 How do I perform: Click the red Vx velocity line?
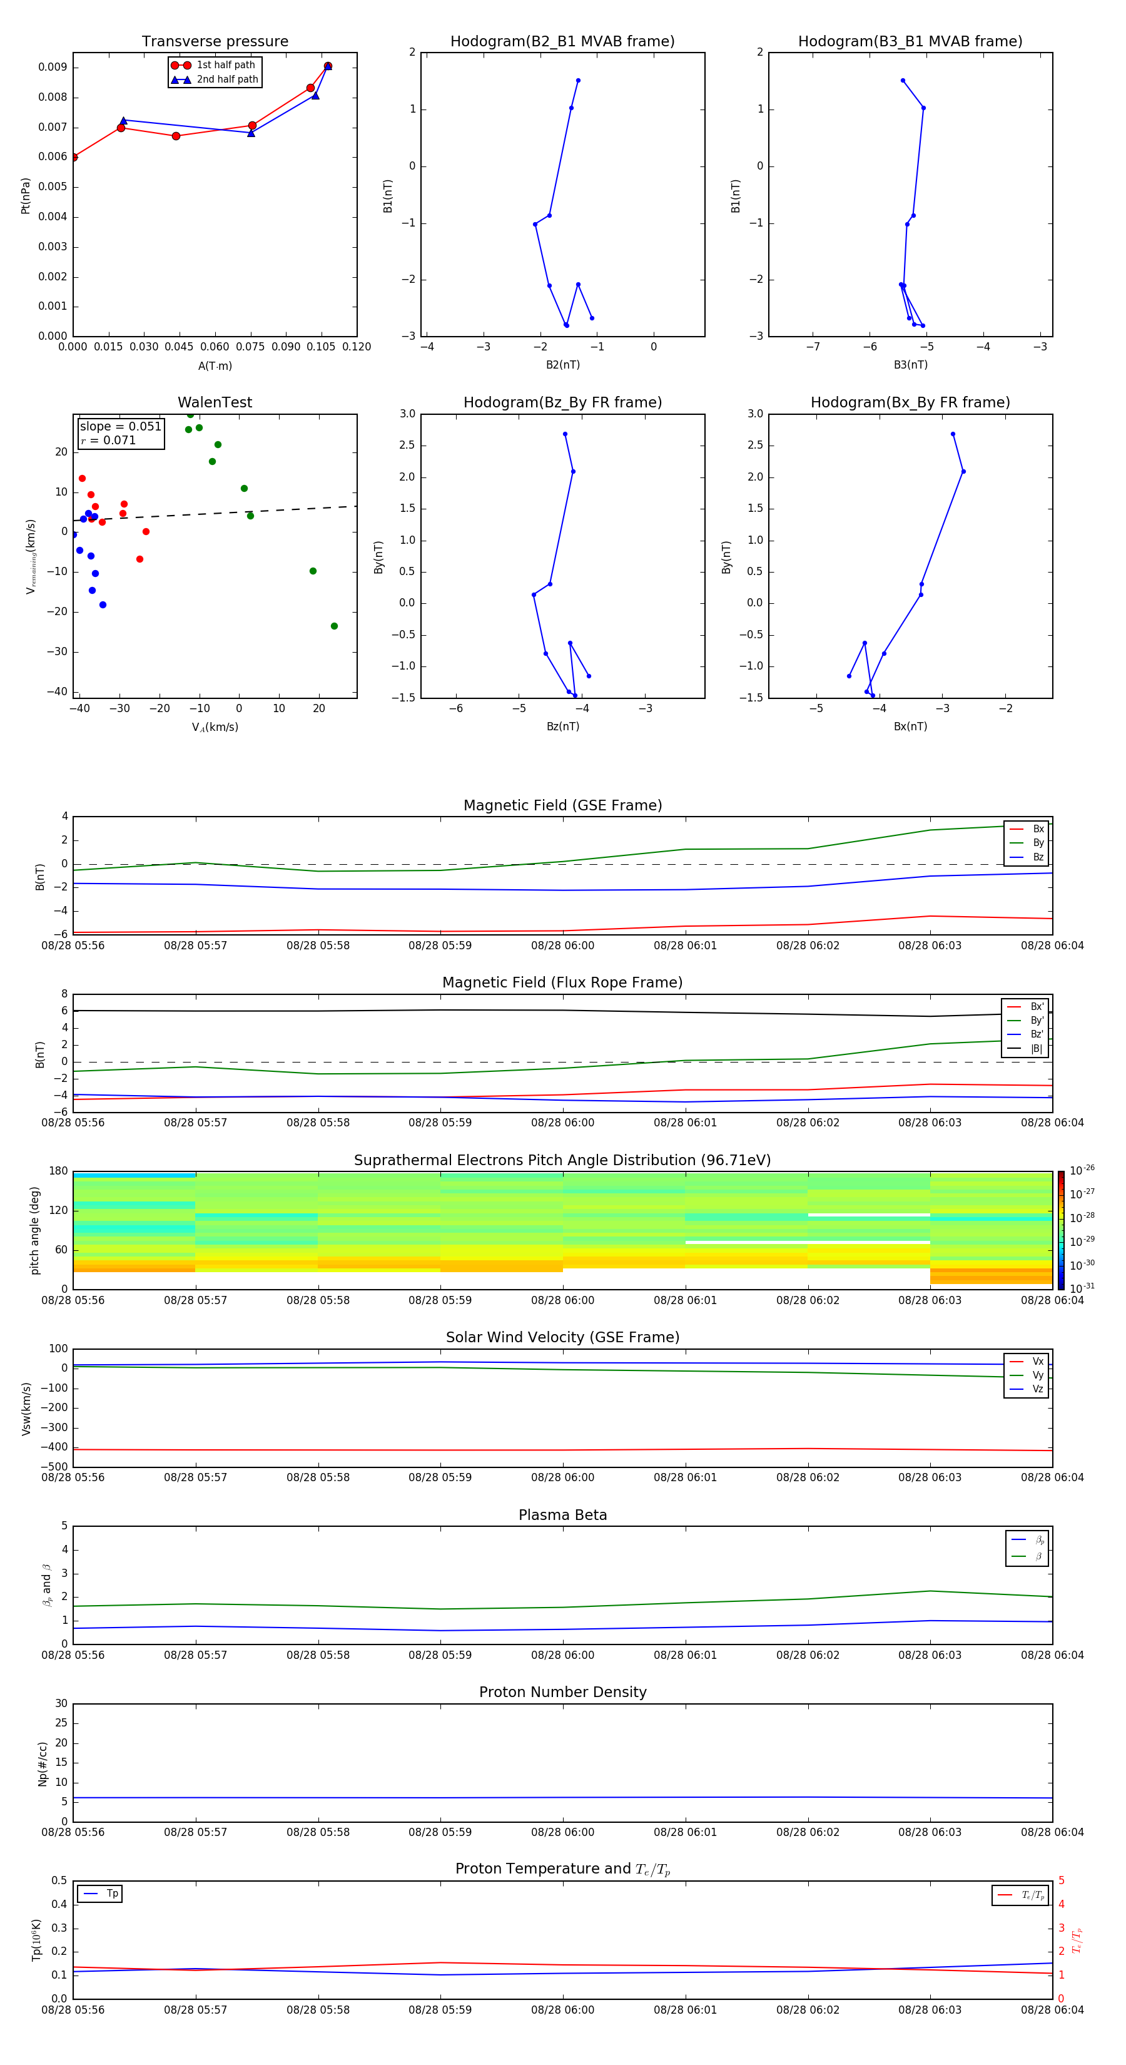562,1449
